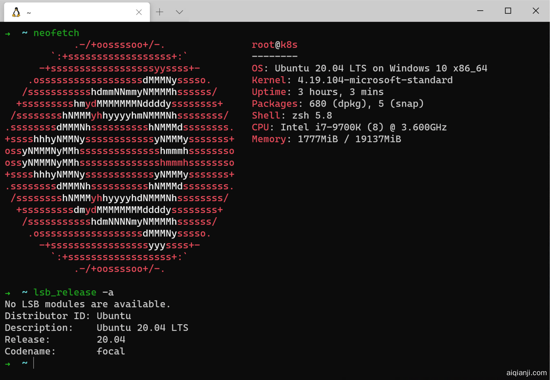This screenshot has height=380, width=550.
Task: Select the Codename focal value
Action: (111, 351)
